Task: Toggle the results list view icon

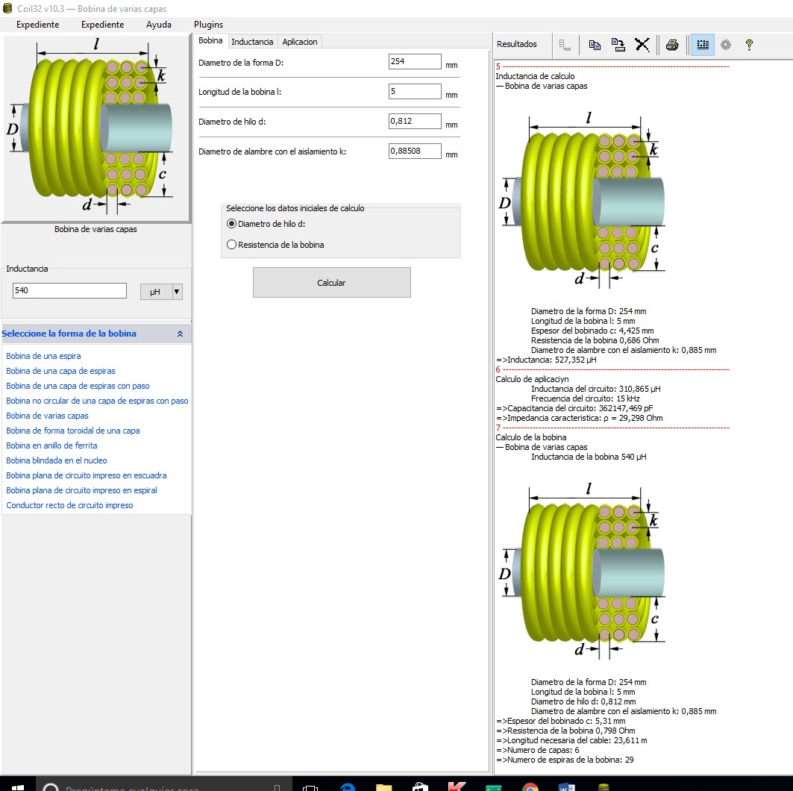Action: (x=702, y=45)
